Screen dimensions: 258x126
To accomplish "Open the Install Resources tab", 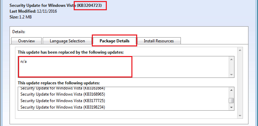I will [x=159, y=41].
